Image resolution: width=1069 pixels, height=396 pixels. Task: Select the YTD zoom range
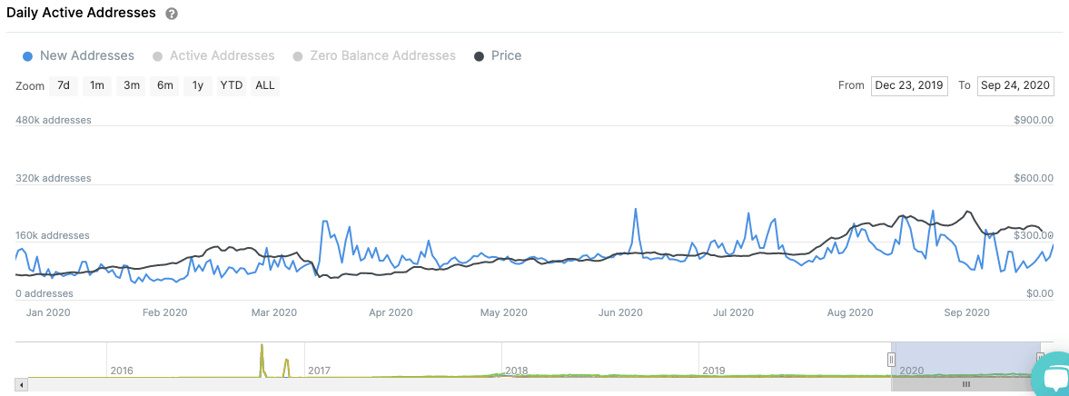click(x=232, y=86)
